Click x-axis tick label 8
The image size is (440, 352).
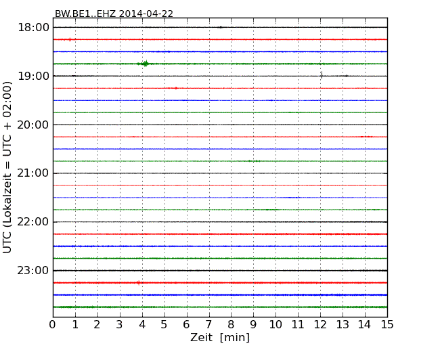click(231, 325)
